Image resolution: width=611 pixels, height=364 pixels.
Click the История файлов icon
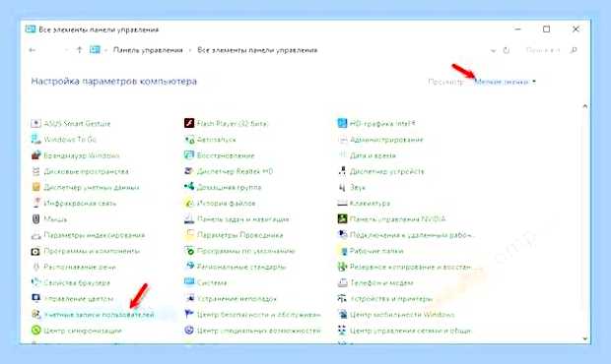click(189, 204)
